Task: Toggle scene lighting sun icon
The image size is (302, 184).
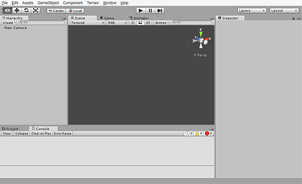Action: [133, 22]
